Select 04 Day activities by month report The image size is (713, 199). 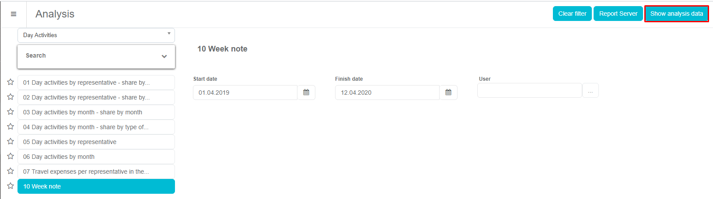96,127
